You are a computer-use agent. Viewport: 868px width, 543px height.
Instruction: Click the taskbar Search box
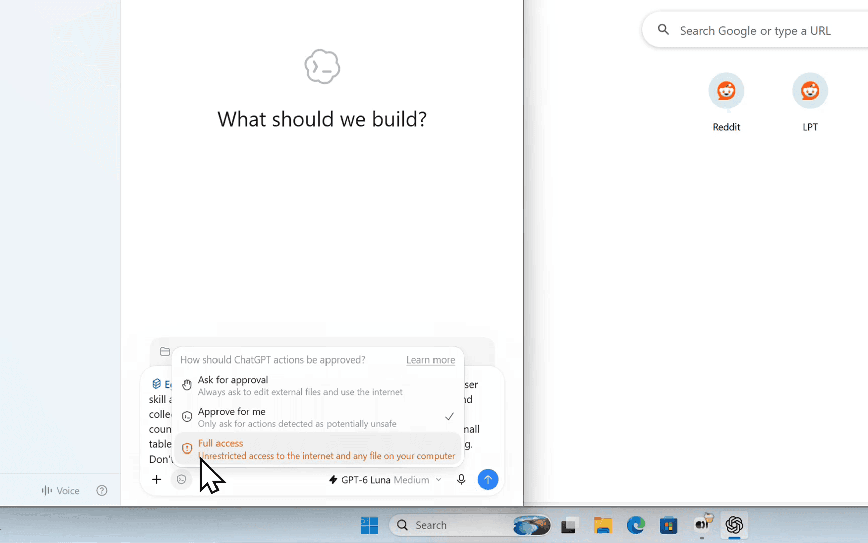(470, 525)
